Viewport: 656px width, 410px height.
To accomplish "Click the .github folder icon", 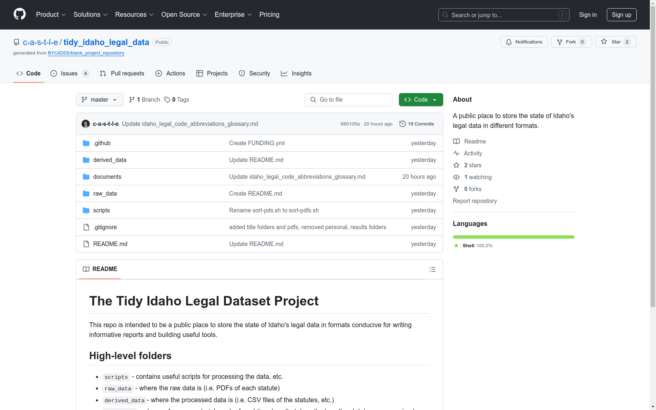I will tap(86, 143).
